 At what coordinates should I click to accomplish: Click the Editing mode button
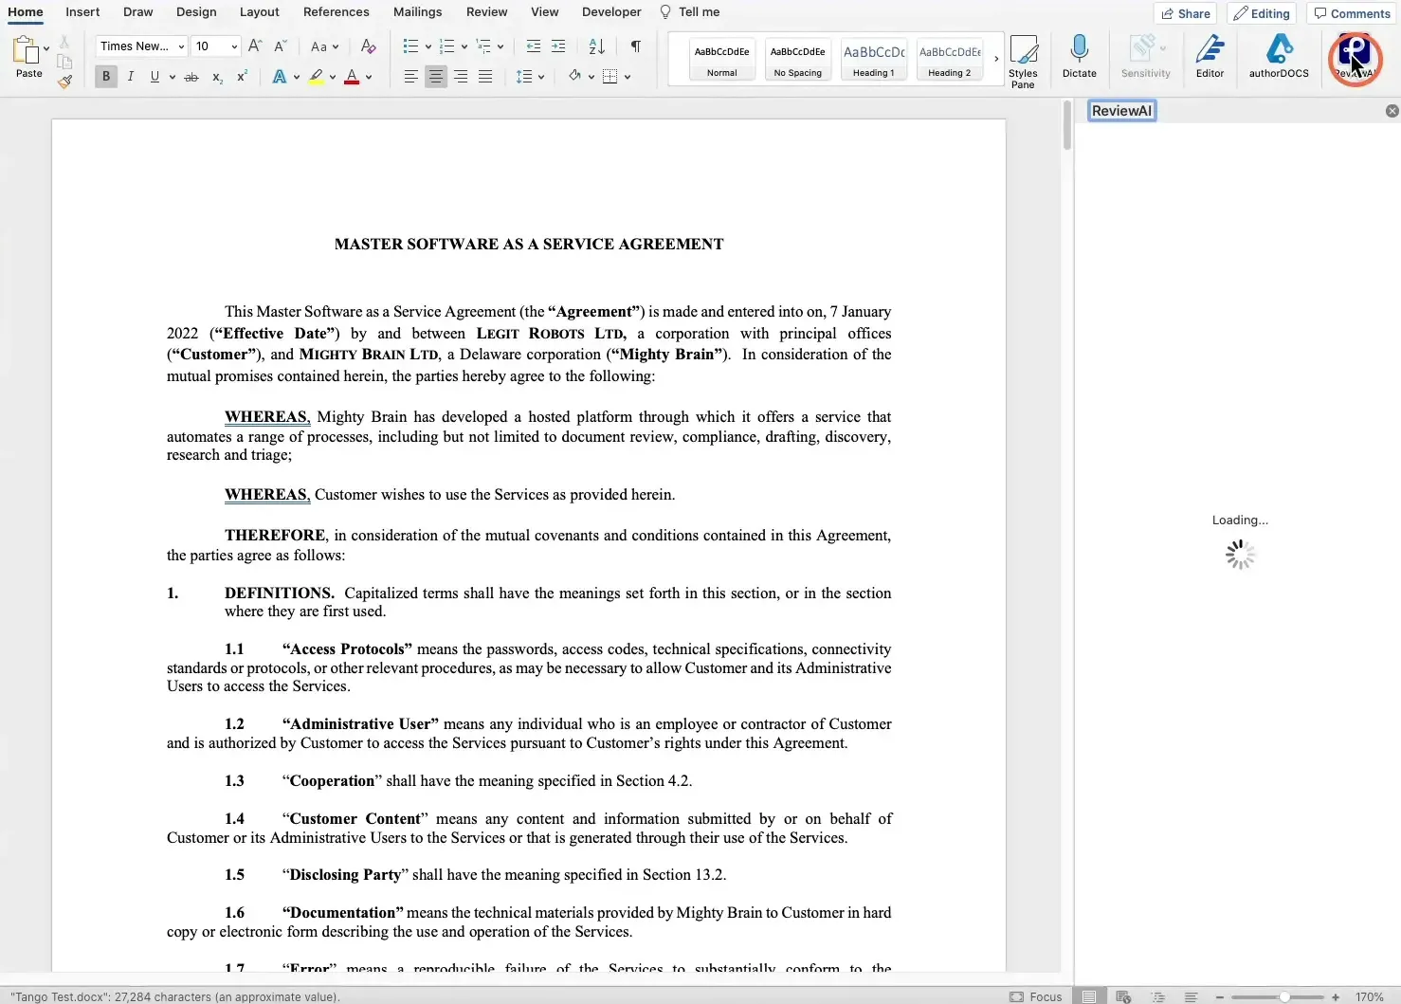pyautogui.click(x=1262, y=13)
